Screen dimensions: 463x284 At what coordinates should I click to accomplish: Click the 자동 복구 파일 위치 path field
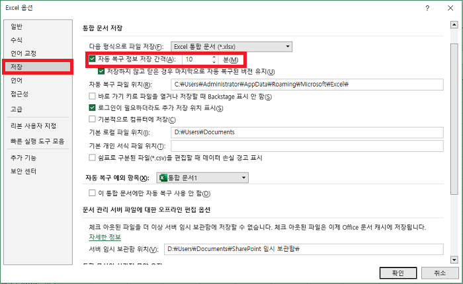(x=307, y=85)
